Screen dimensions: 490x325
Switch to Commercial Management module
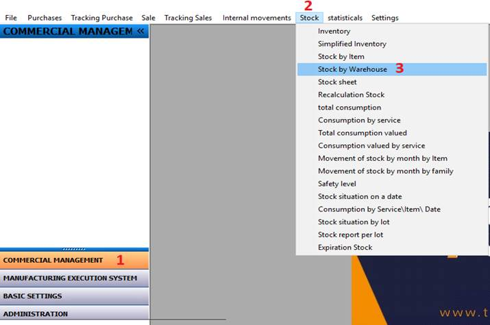point(74,260)
